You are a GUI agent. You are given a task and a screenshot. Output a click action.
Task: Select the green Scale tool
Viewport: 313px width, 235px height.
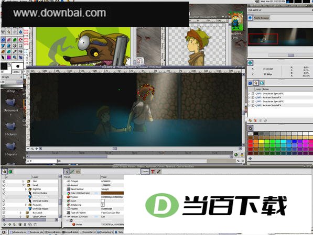click(x=15, y=40)
